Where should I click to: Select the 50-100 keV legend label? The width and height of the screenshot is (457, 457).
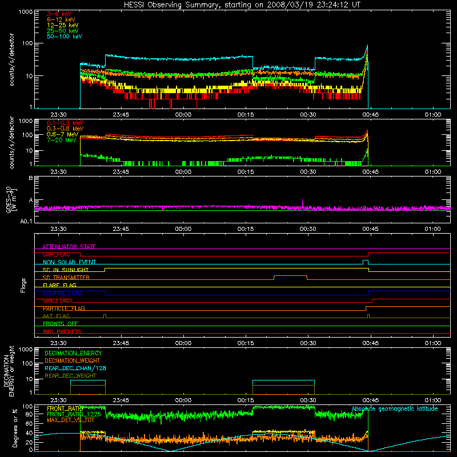click(65, 37)
